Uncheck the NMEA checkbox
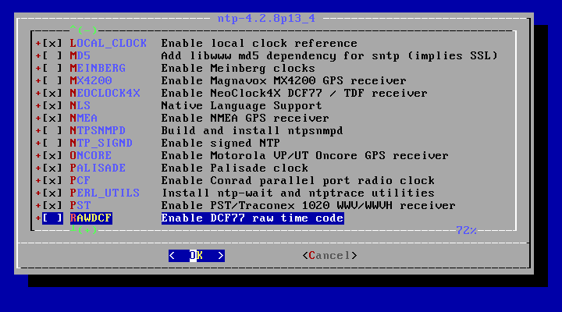562x312 pixels. 53,119
